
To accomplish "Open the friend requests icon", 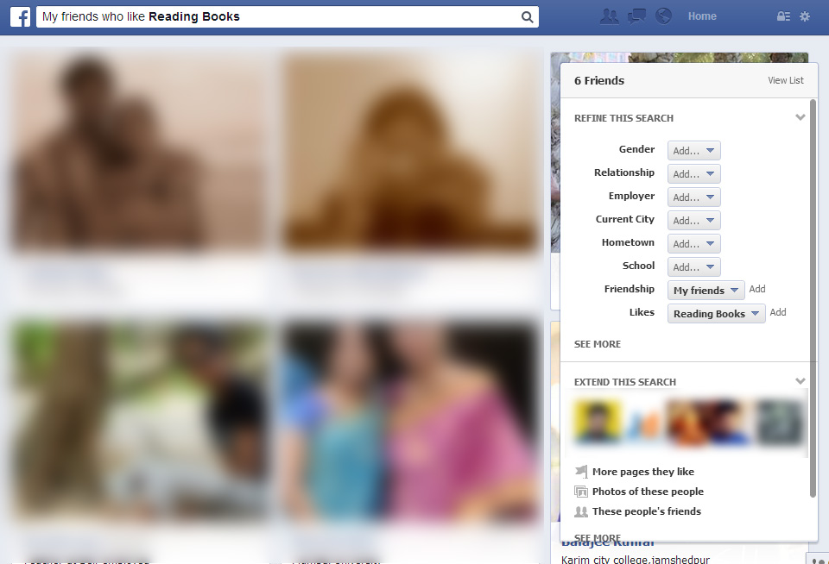I will [x=609, y=16].
